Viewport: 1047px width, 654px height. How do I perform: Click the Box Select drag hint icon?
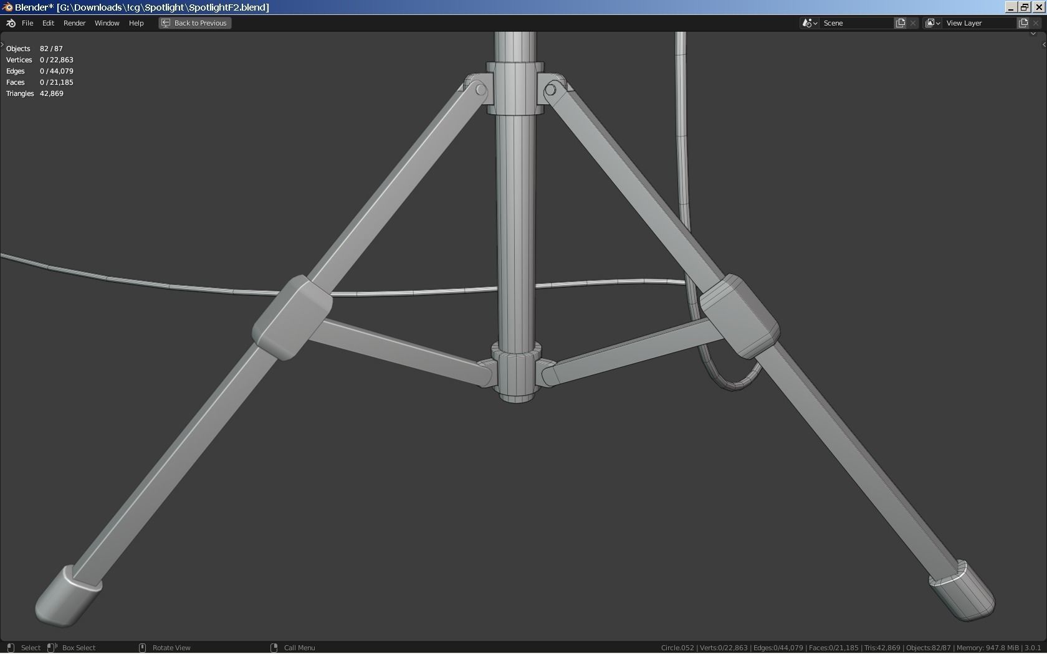(52, 648)
